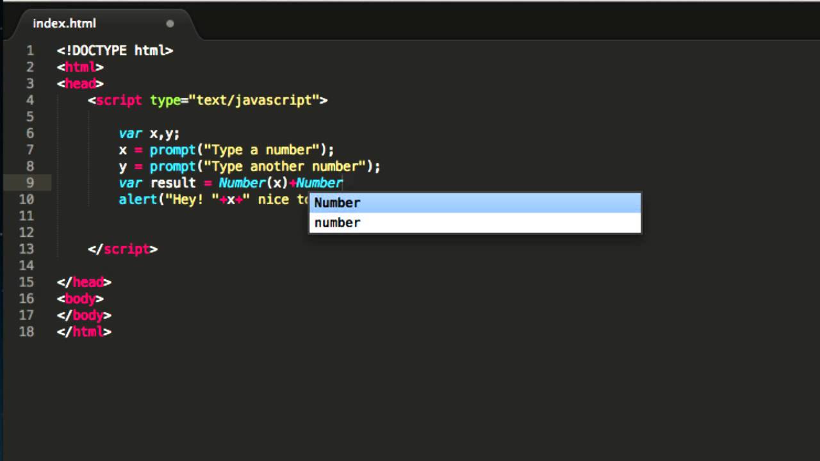
Task: Click the unsaved dot on index.html tab
Action: tap(170, 24)
